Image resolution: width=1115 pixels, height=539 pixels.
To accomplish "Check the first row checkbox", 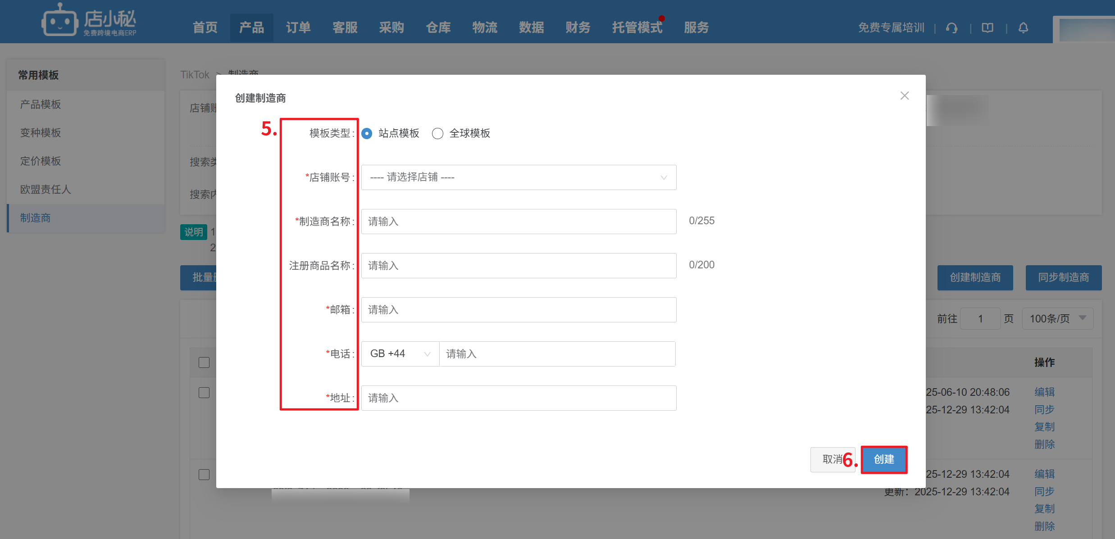I will [x=204, y=393].
